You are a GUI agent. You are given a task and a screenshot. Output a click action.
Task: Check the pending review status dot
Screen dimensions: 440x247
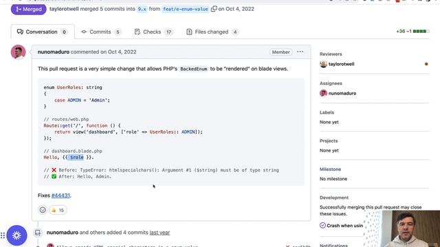[426, 64]
